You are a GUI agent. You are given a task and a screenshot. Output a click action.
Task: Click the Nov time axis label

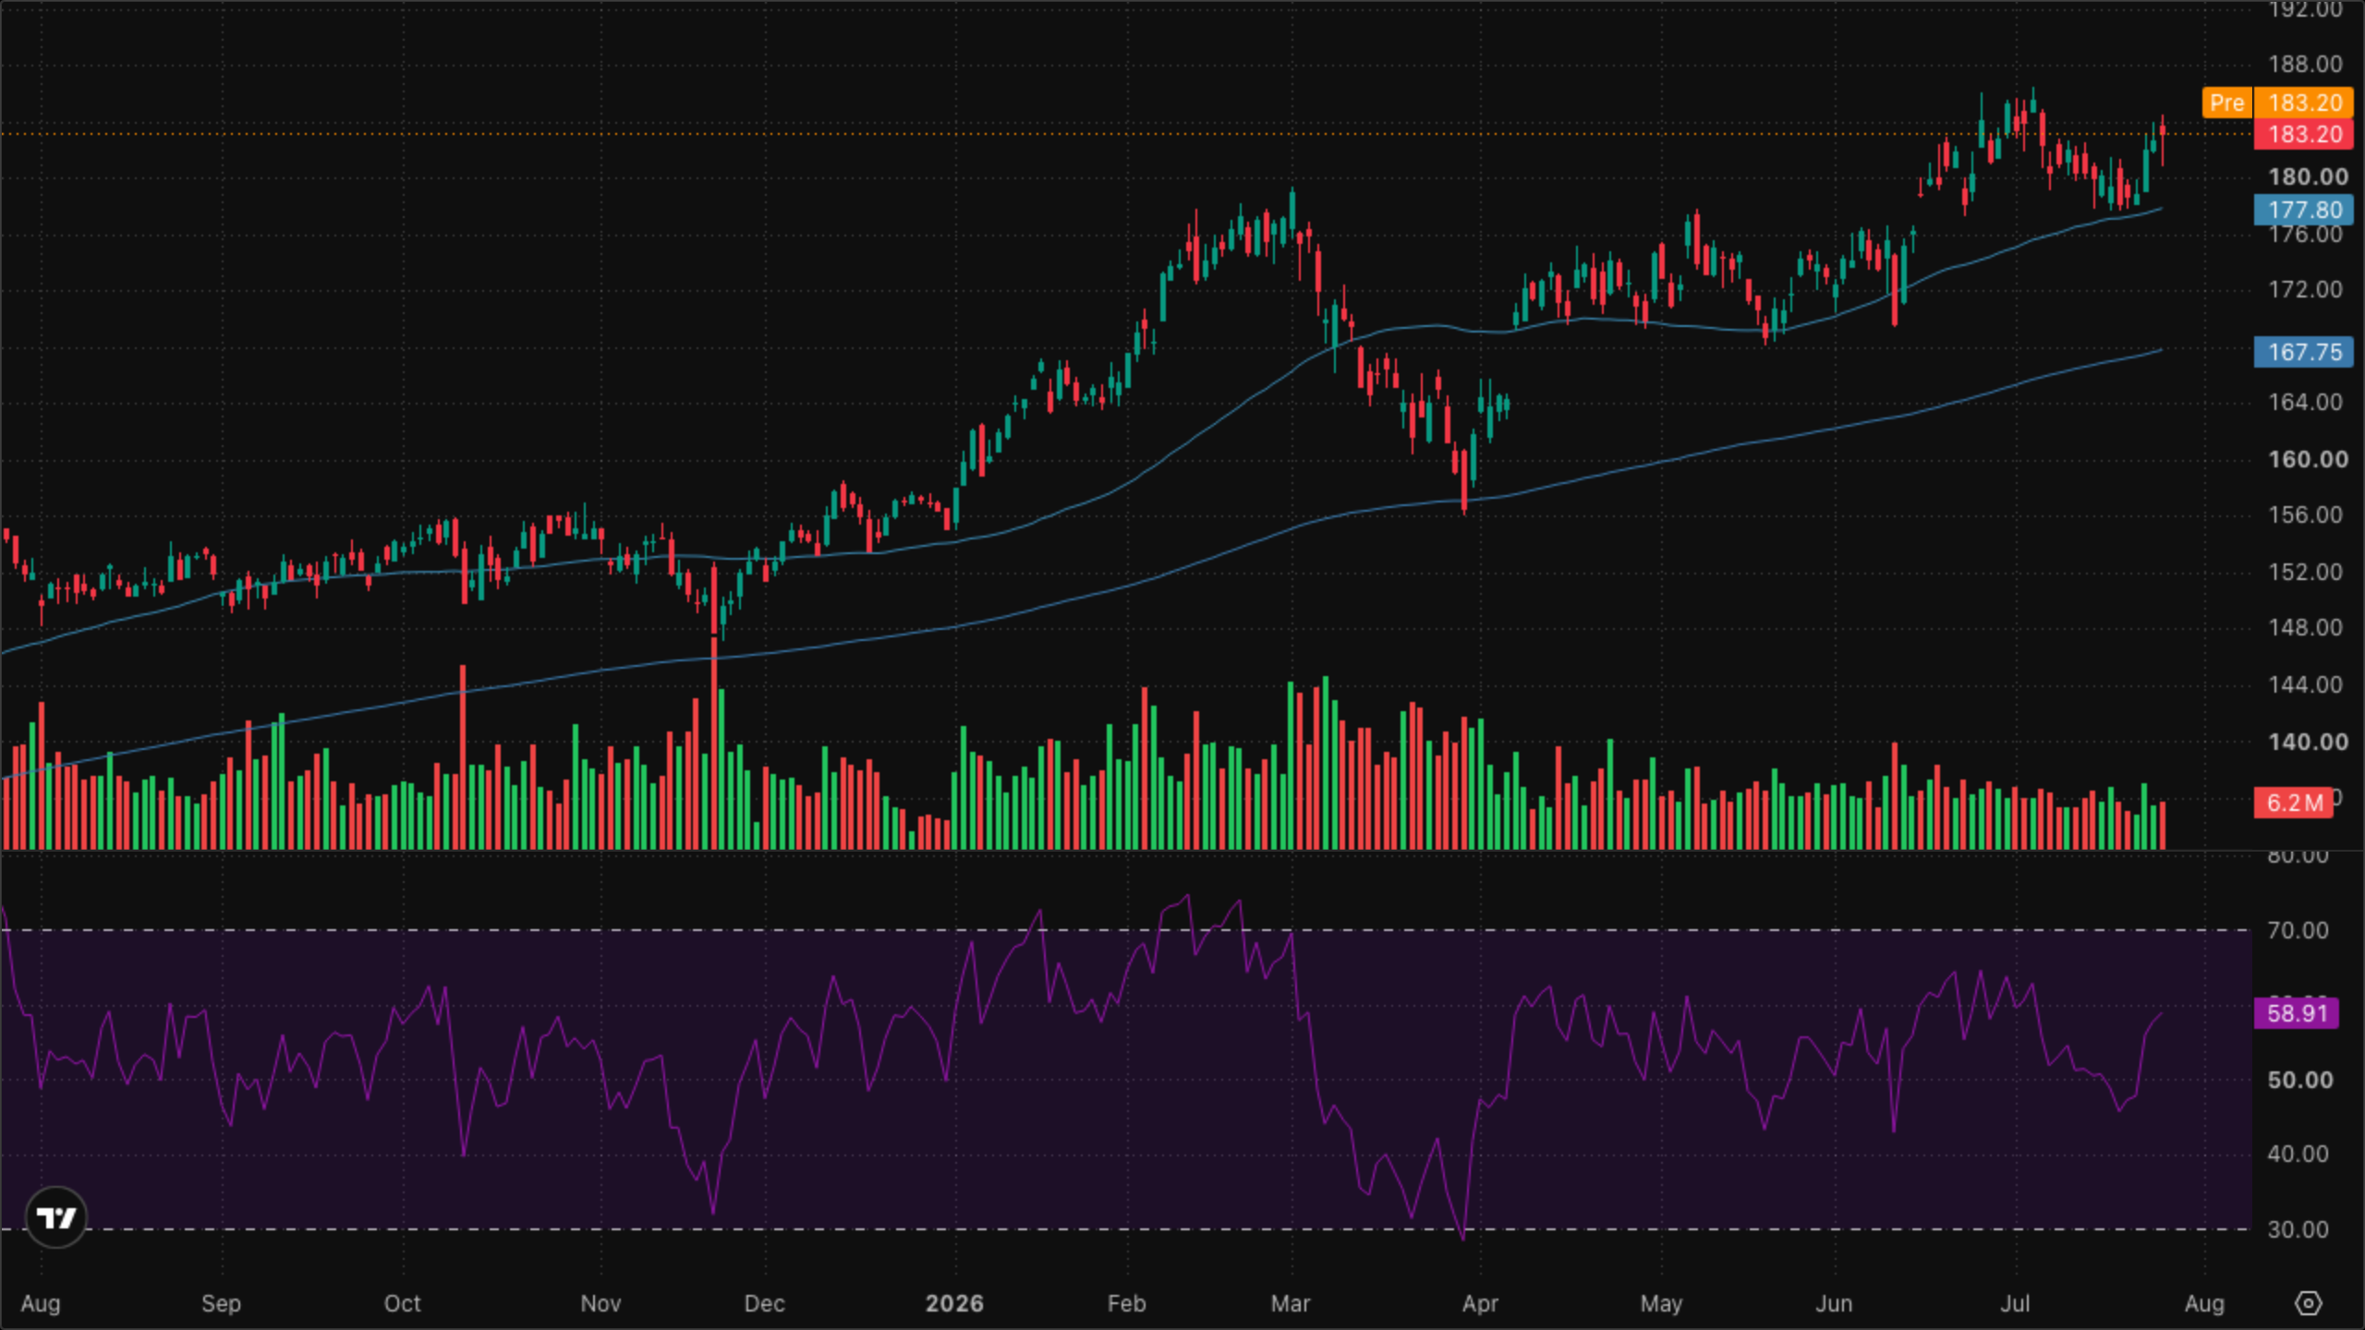[600, 1303]
